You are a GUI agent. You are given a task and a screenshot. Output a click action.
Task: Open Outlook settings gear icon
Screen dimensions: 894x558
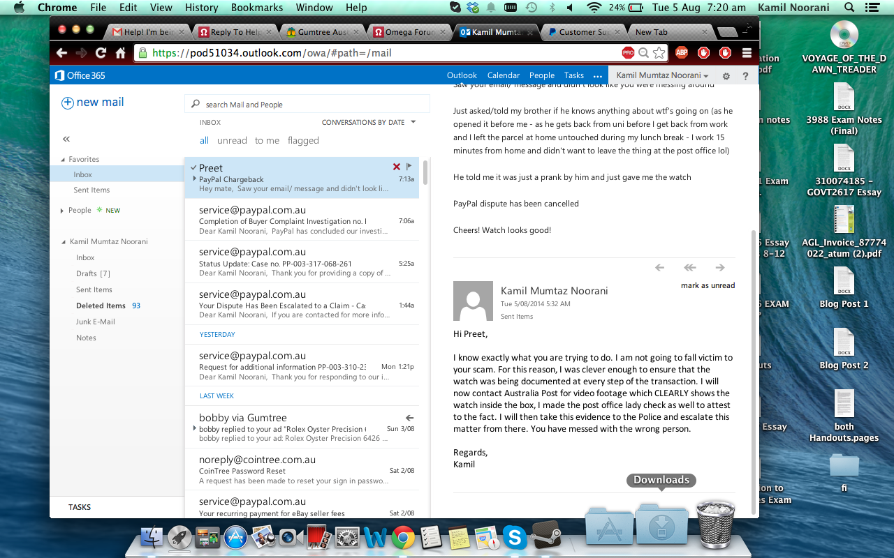pos(726,76)
